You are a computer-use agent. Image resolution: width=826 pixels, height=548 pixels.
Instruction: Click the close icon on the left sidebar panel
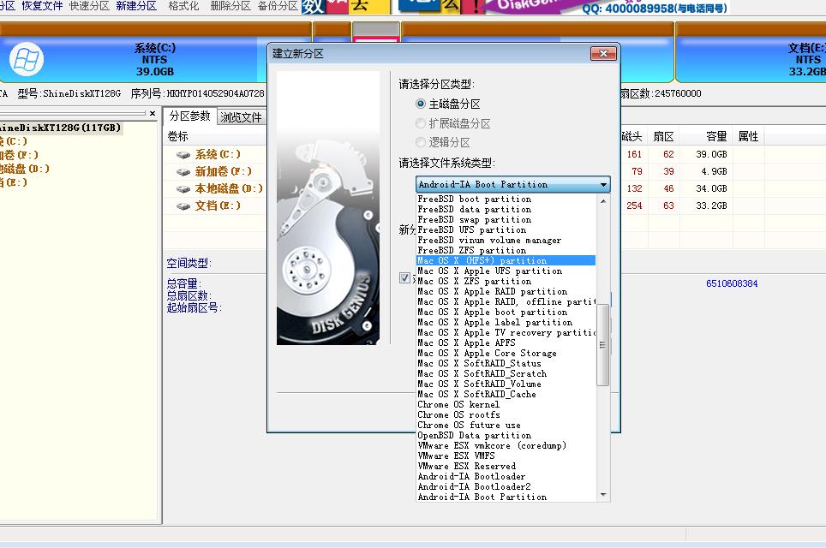click(154, 113)
